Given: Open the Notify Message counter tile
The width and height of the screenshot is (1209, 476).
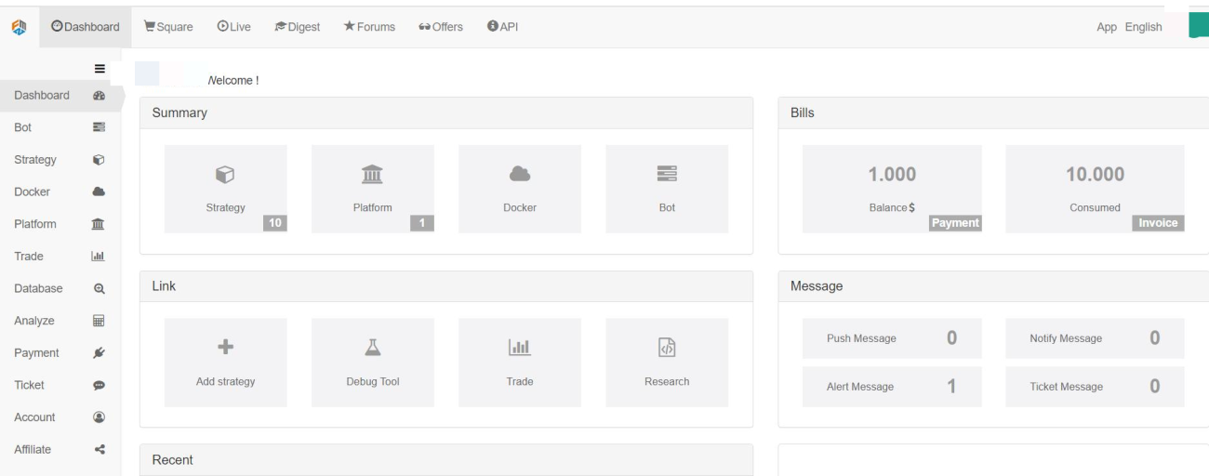Looking at the screenshot, I should click(x=1095, y=338).
